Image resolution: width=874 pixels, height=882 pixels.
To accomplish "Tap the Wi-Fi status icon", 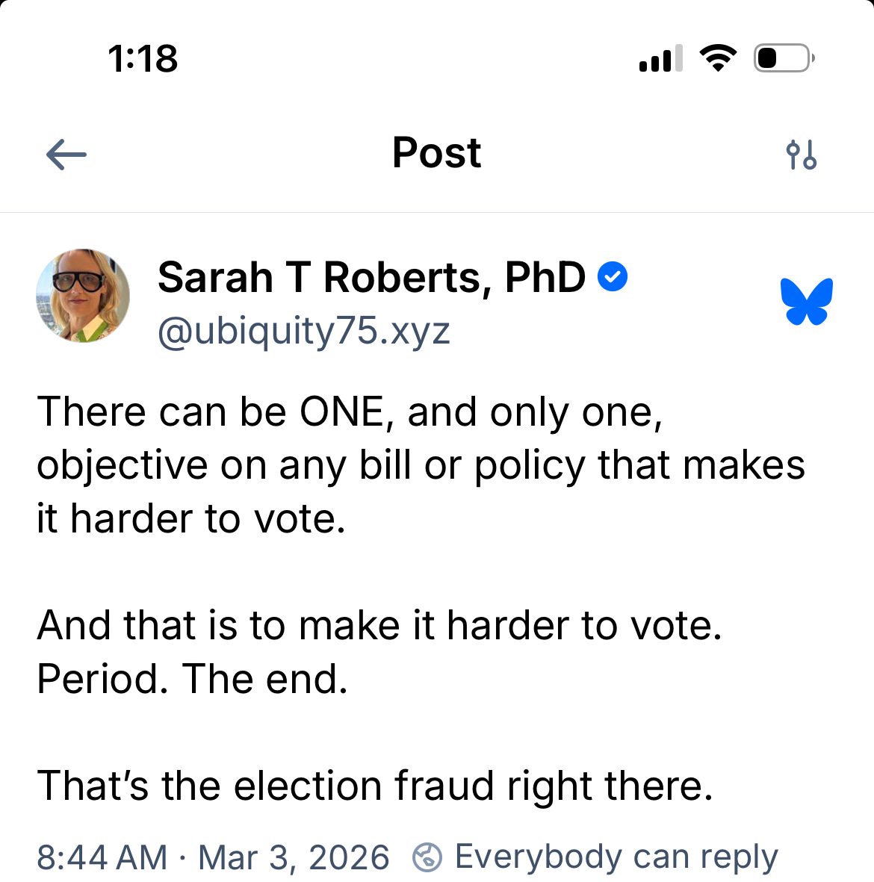I will pos(718,58).
